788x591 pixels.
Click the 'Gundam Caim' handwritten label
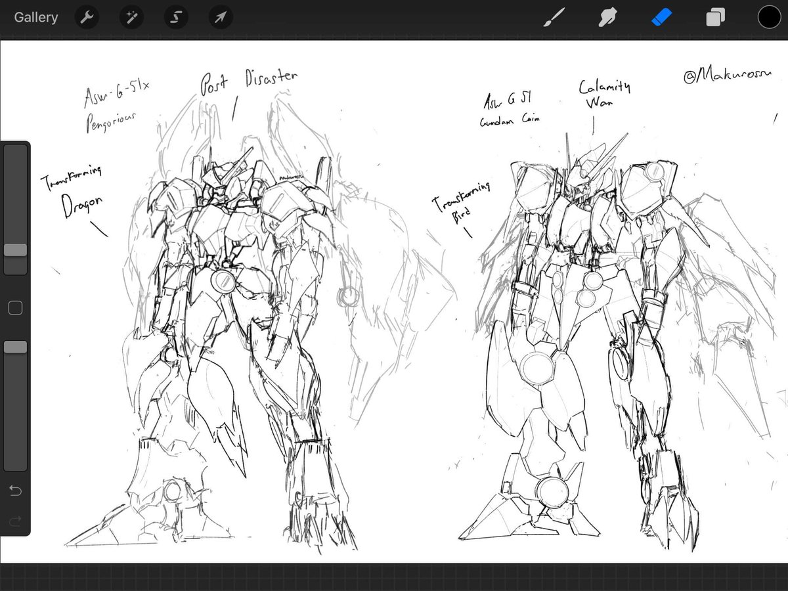(x=510, y=121)
